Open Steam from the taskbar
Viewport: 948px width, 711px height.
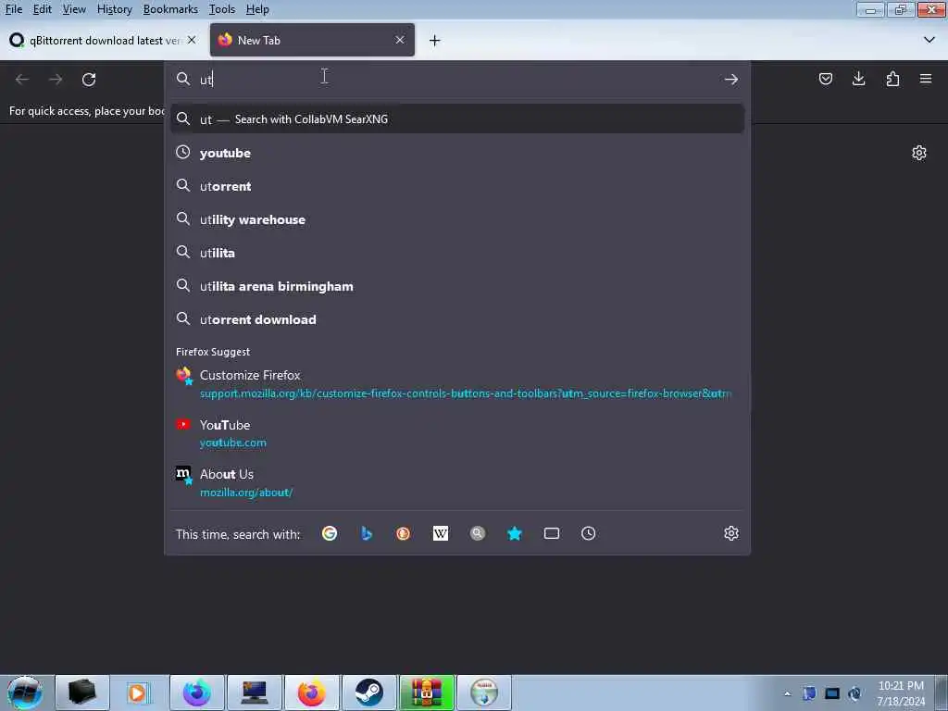368,692
